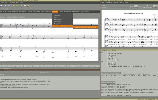158x100 pixels.
Task: Click the Lyrics for MvmntI Voice 3 button
Action: click(x=111, y=73)
